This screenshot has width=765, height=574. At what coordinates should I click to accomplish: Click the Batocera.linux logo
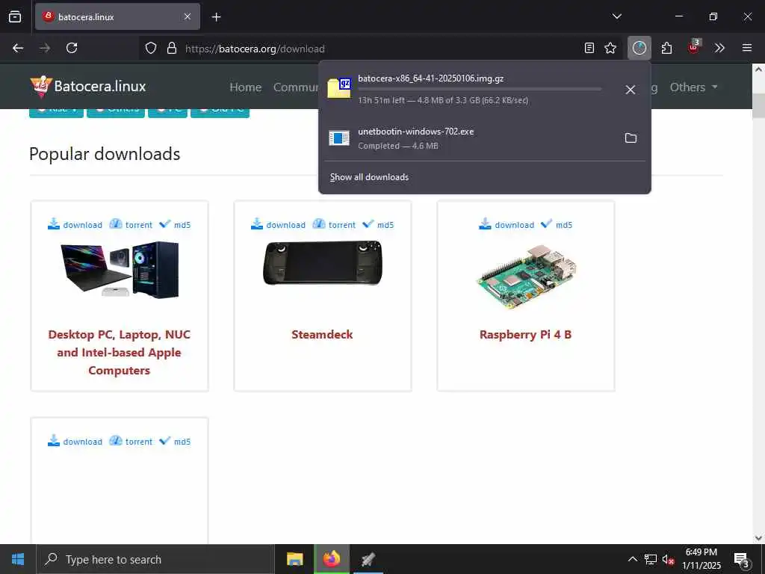click(x=88, y=87)
